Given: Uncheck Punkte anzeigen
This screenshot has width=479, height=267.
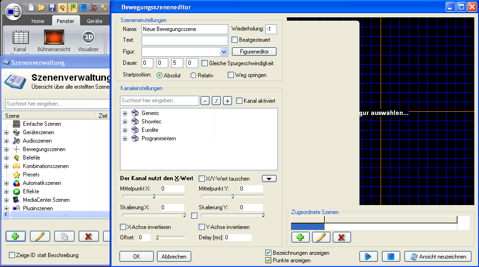Looking at the screenshot, I should click(269, 260).
